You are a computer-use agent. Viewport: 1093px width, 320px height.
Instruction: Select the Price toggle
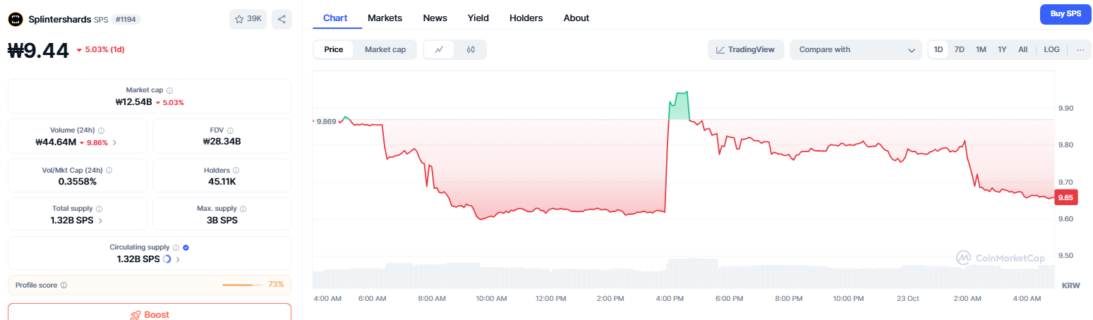point(334,49)
